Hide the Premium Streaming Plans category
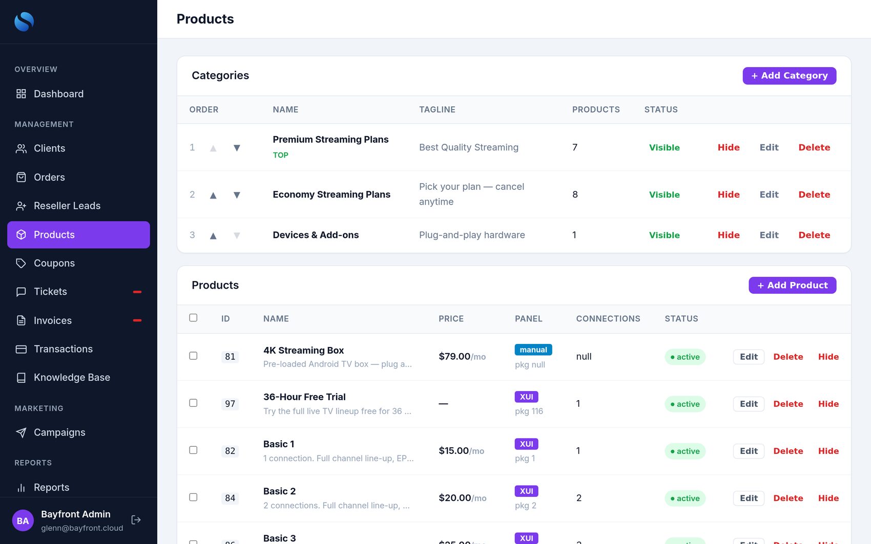This screenshot has width=871, height=544. pos(729,147)
